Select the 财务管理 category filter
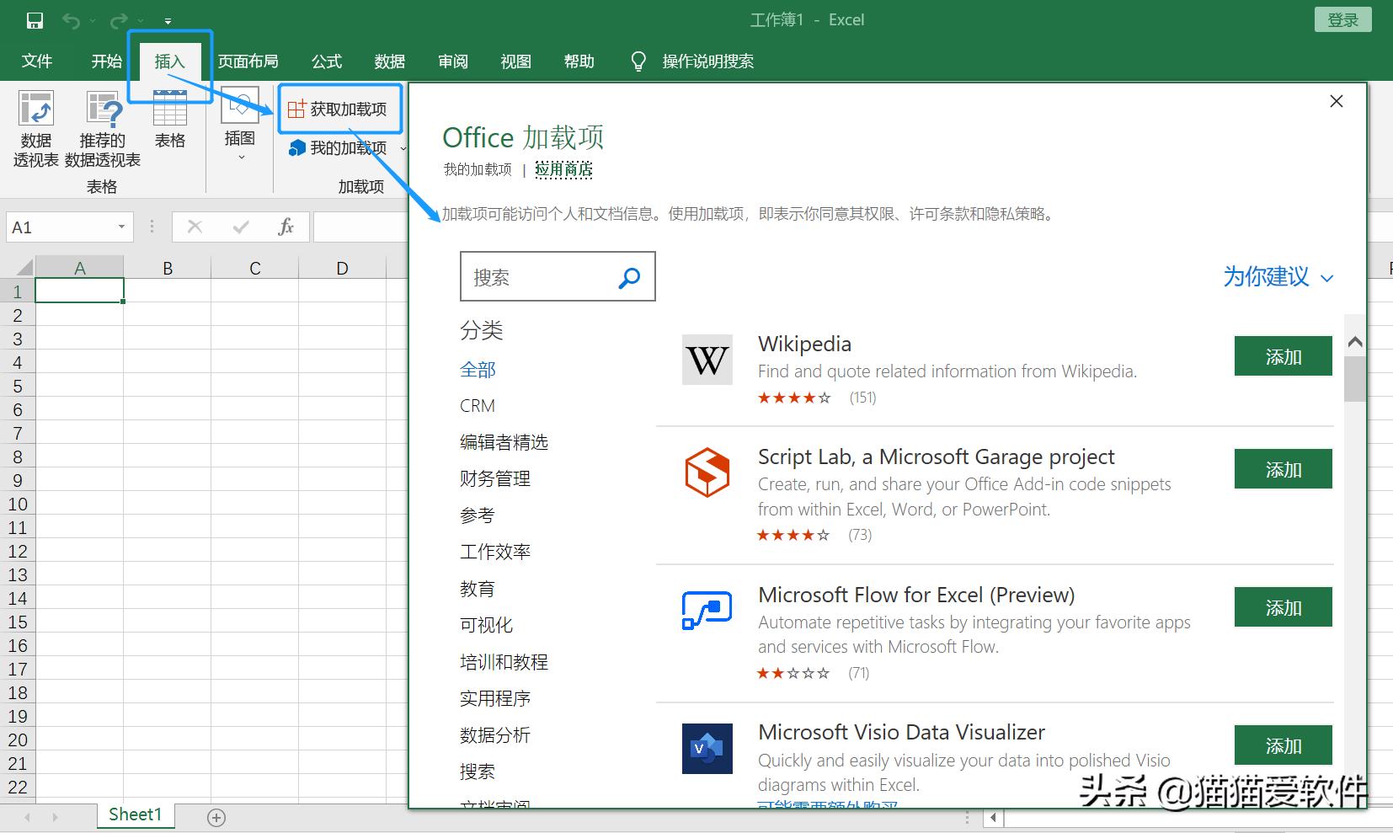This screenshot has height=833, width=1393. (495, 478)
